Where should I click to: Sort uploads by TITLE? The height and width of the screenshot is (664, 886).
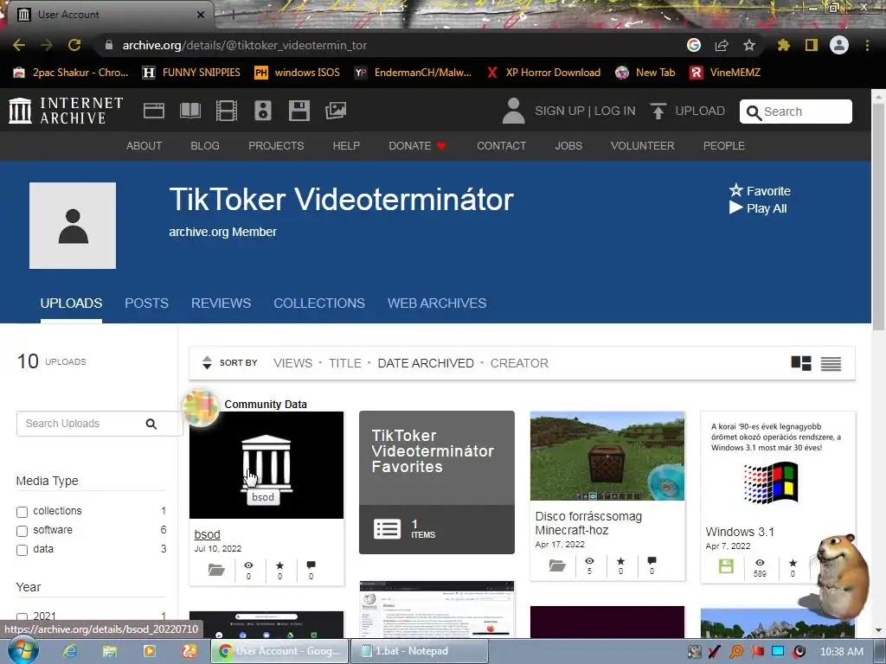click(x=345, y=363)
